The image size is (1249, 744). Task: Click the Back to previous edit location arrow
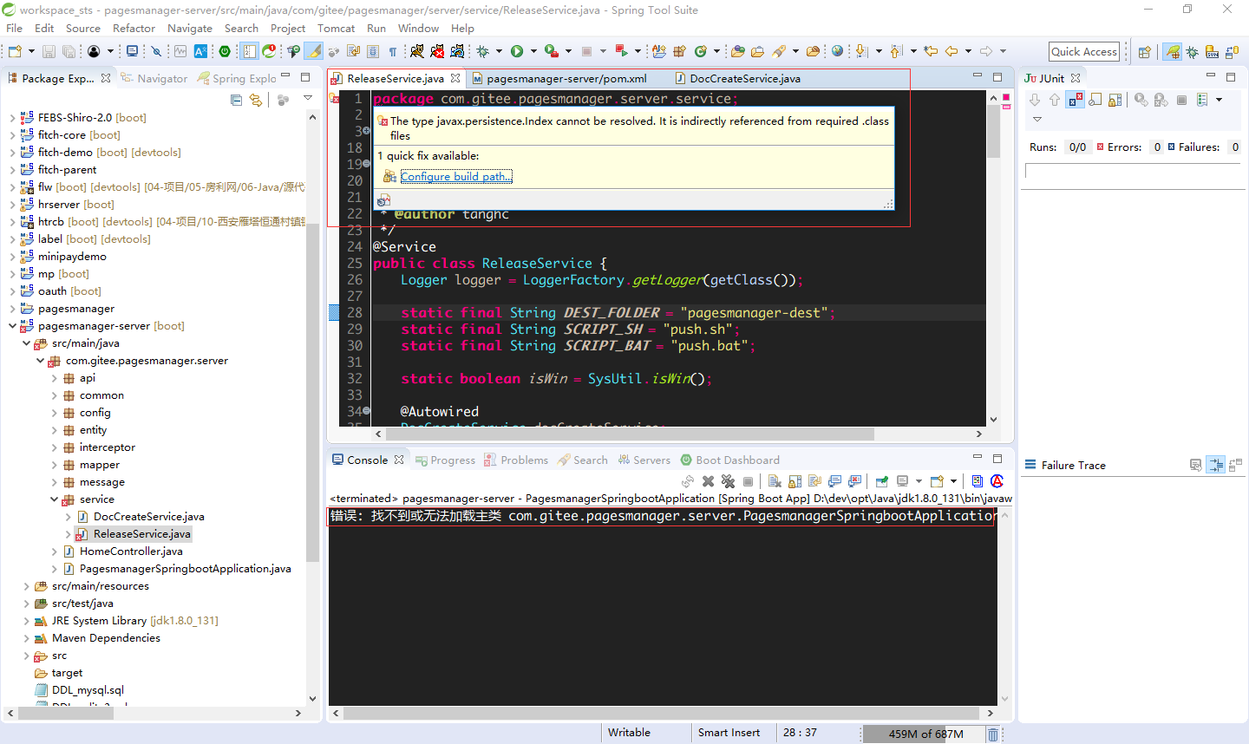click(x=931, y=51)
